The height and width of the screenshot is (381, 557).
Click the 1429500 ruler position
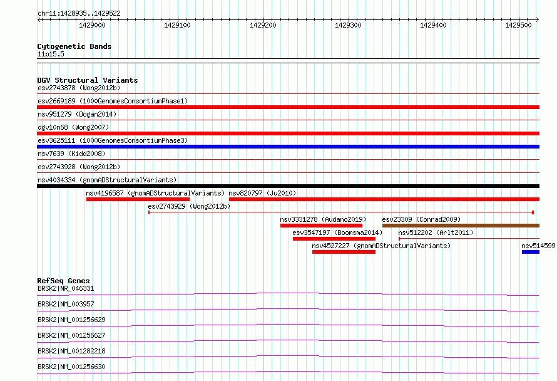518,25
